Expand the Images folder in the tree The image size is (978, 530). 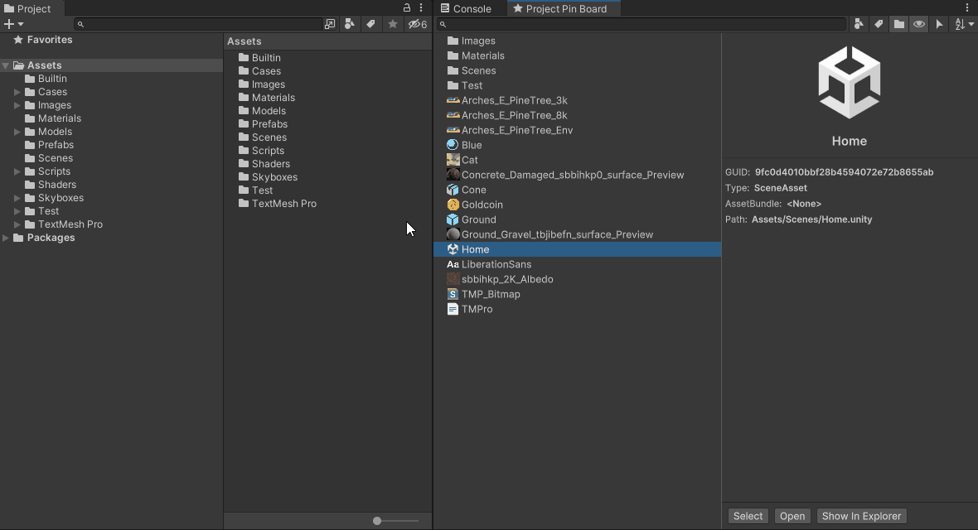pos(17,105)
